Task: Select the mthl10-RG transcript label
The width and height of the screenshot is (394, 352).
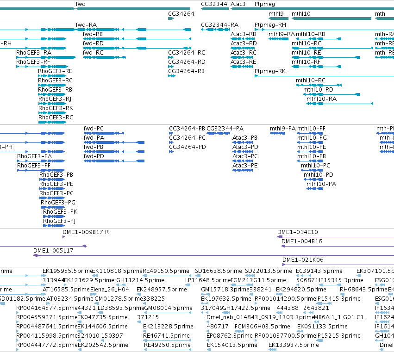Action: pyautogui.click(x=306, y=43)
